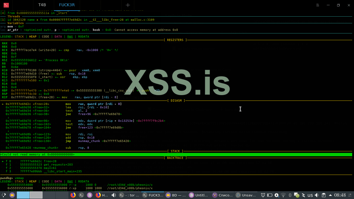Open a new terminal tab with plus
Viewport: 354px width, 199px height.
[x=128, y=5]
